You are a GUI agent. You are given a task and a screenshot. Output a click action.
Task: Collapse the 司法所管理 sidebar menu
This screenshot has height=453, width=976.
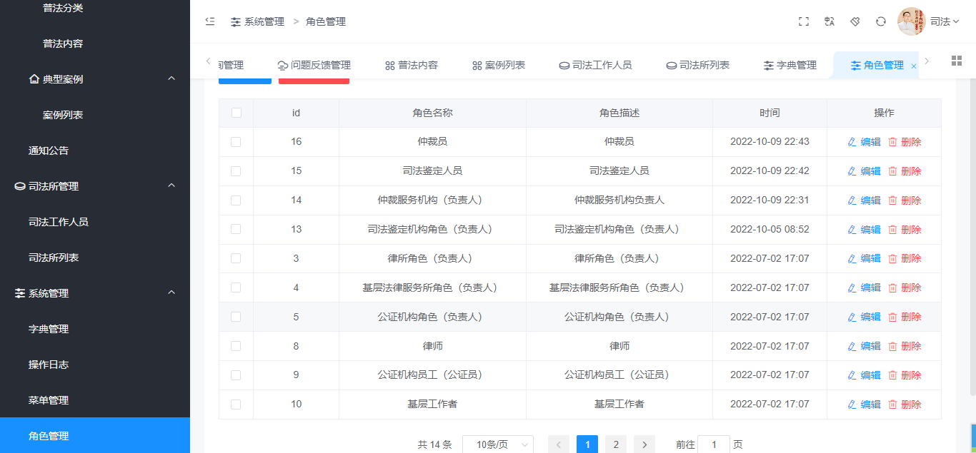click(x=171, y=185)
